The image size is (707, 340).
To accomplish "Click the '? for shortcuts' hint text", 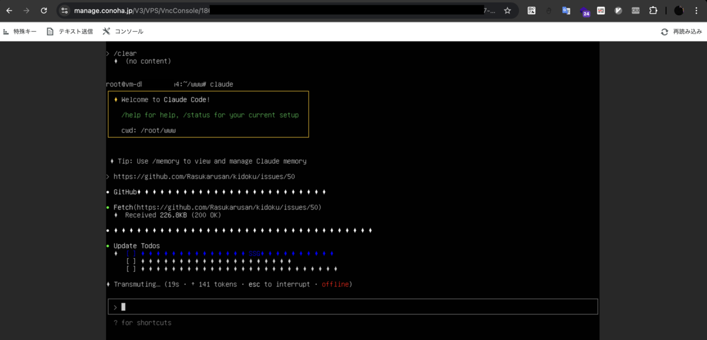I will pos(143,322).
